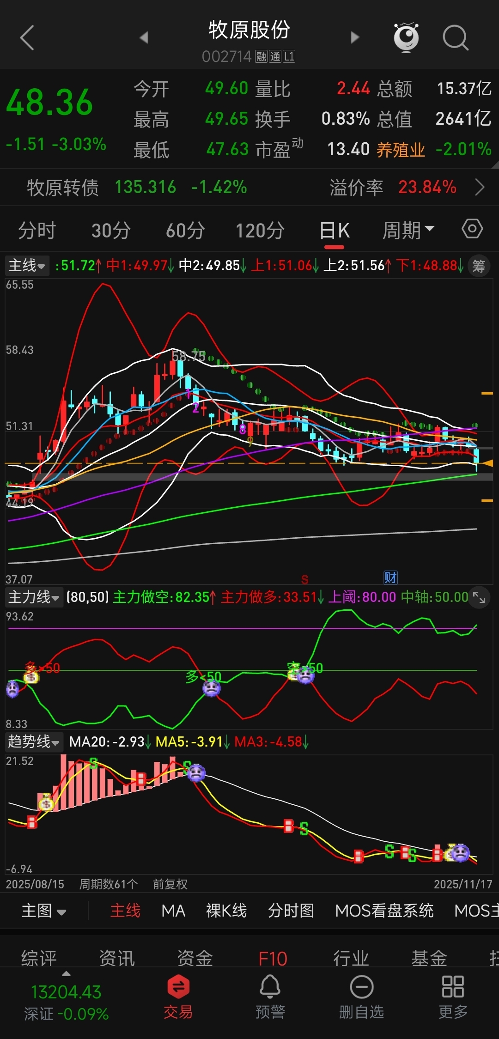This screenshot has width=499, height=1039.
Task: Tap the current price 48.36
Action: tap(49, 103)
